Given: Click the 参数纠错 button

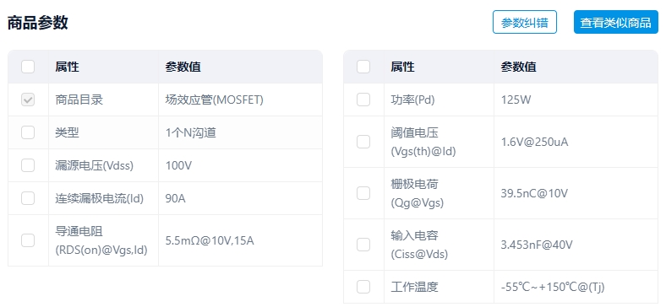Looking at the screenshot, I should pos(525,22).
